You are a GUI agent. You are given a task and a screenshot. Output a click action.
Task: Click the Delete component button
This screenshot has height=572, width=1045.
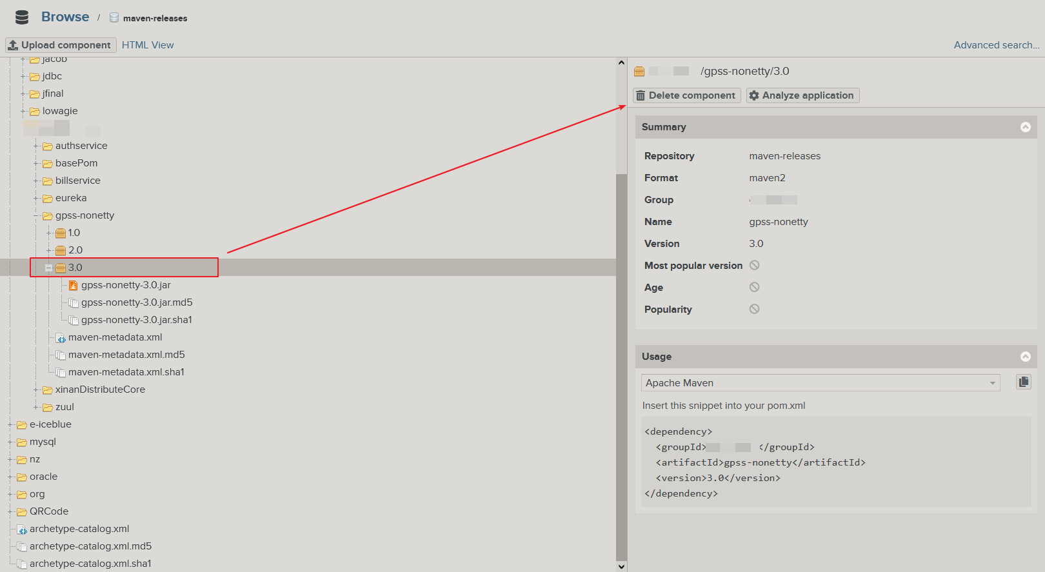(x=687, y=95)
